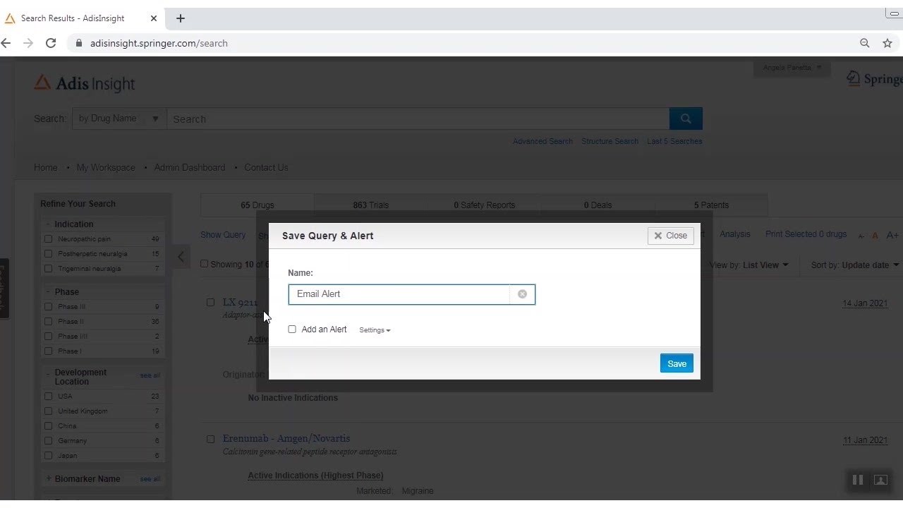This screenshot has height=508, width=903.
Task: Open the Erenumab - Amgen/Novartis drug link
Action: pos(286,438)
